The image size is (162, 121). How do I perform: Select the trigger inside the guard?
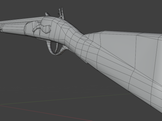[57, 48]
